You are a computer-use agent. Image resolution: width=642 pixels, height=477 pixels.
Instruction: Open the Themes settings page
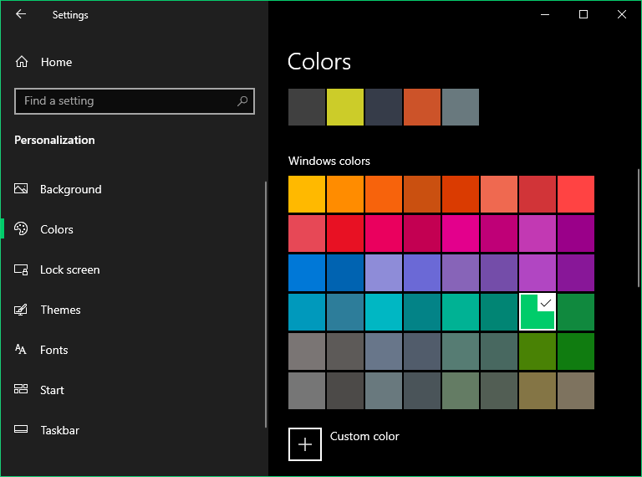point(60,310)
